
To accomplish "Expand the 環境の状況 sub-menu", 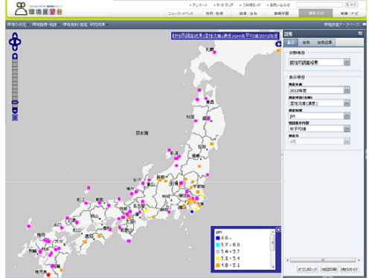I will click(18, 25).
